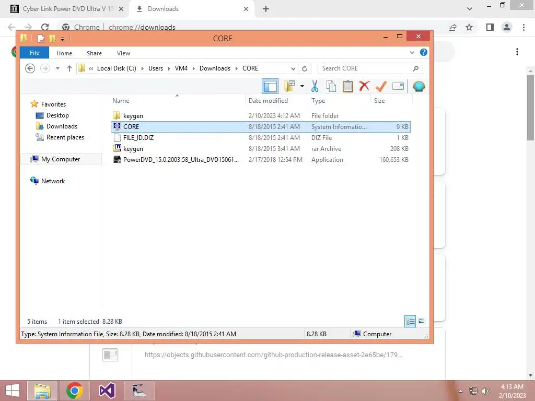Expand the arrow after Downloads breadcrumb
Image resolution: width=535 pixels, height=401 pixels.
(237, 68)
